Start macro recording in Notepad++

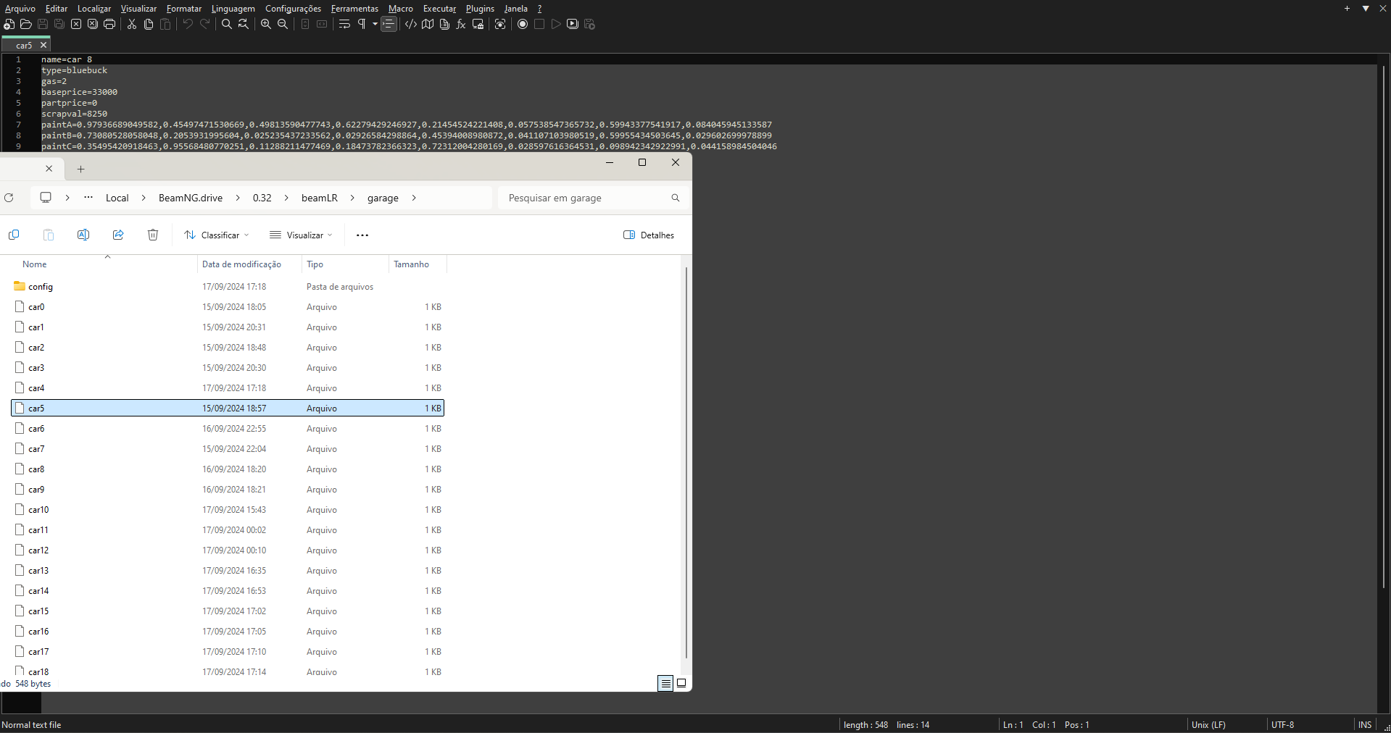tap(523, 24)
